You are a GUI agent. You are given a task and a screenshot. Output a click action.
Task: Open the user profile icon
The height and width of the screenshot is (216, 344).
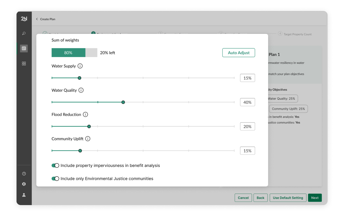pos(24,195)
